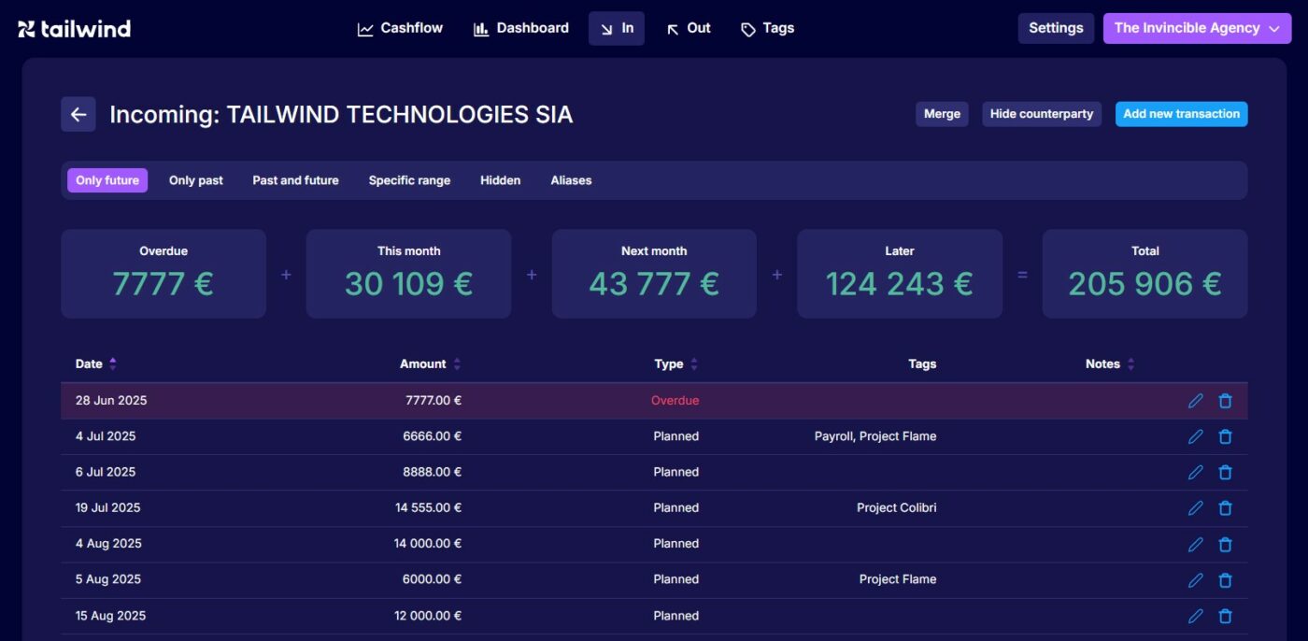Select the Only future filter
The image size is (1308, 641).
tap(107, 180)
